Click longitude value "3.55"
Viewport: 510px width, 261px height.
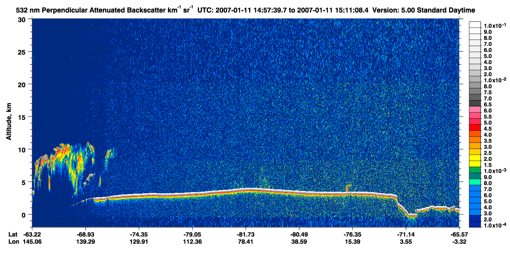click(406, 241)
